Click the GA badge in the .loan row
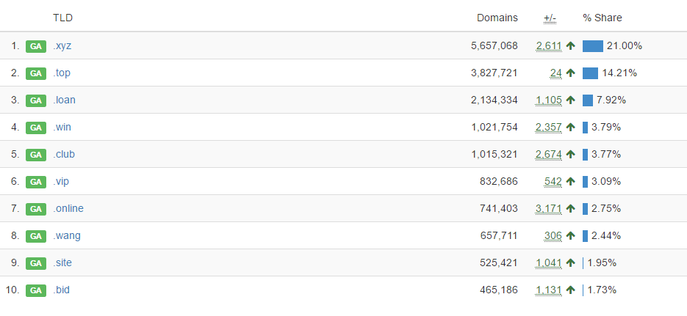This screenshot has height=316, width=687. 35,100
